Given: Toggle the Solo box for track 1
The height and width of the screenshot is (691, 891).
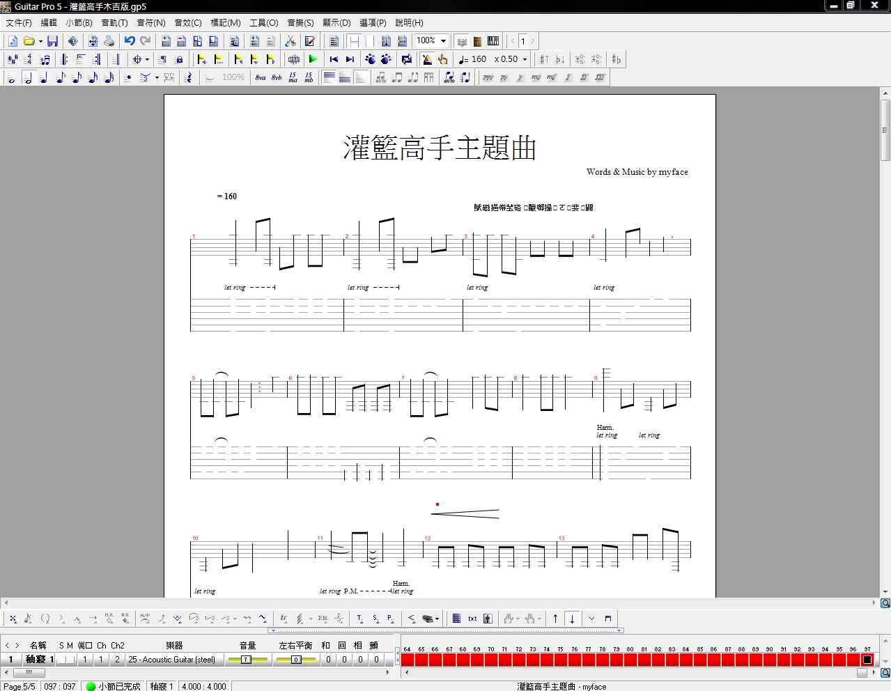Looking at the screenshot, I should coord(61,660).
